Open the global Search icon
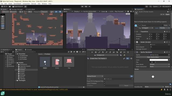Viewport: 172px width, 96px height. 150,6
